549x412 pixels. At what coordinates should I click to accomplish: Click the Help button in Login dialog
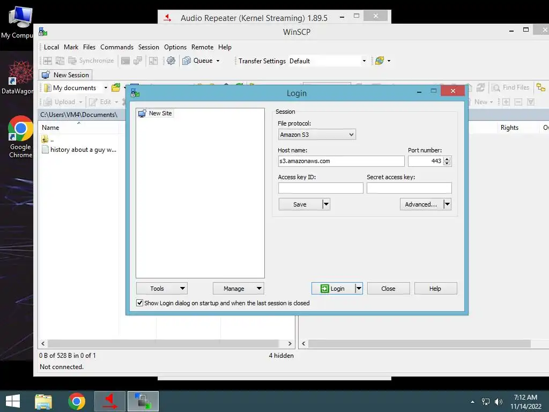coord(435,288)
